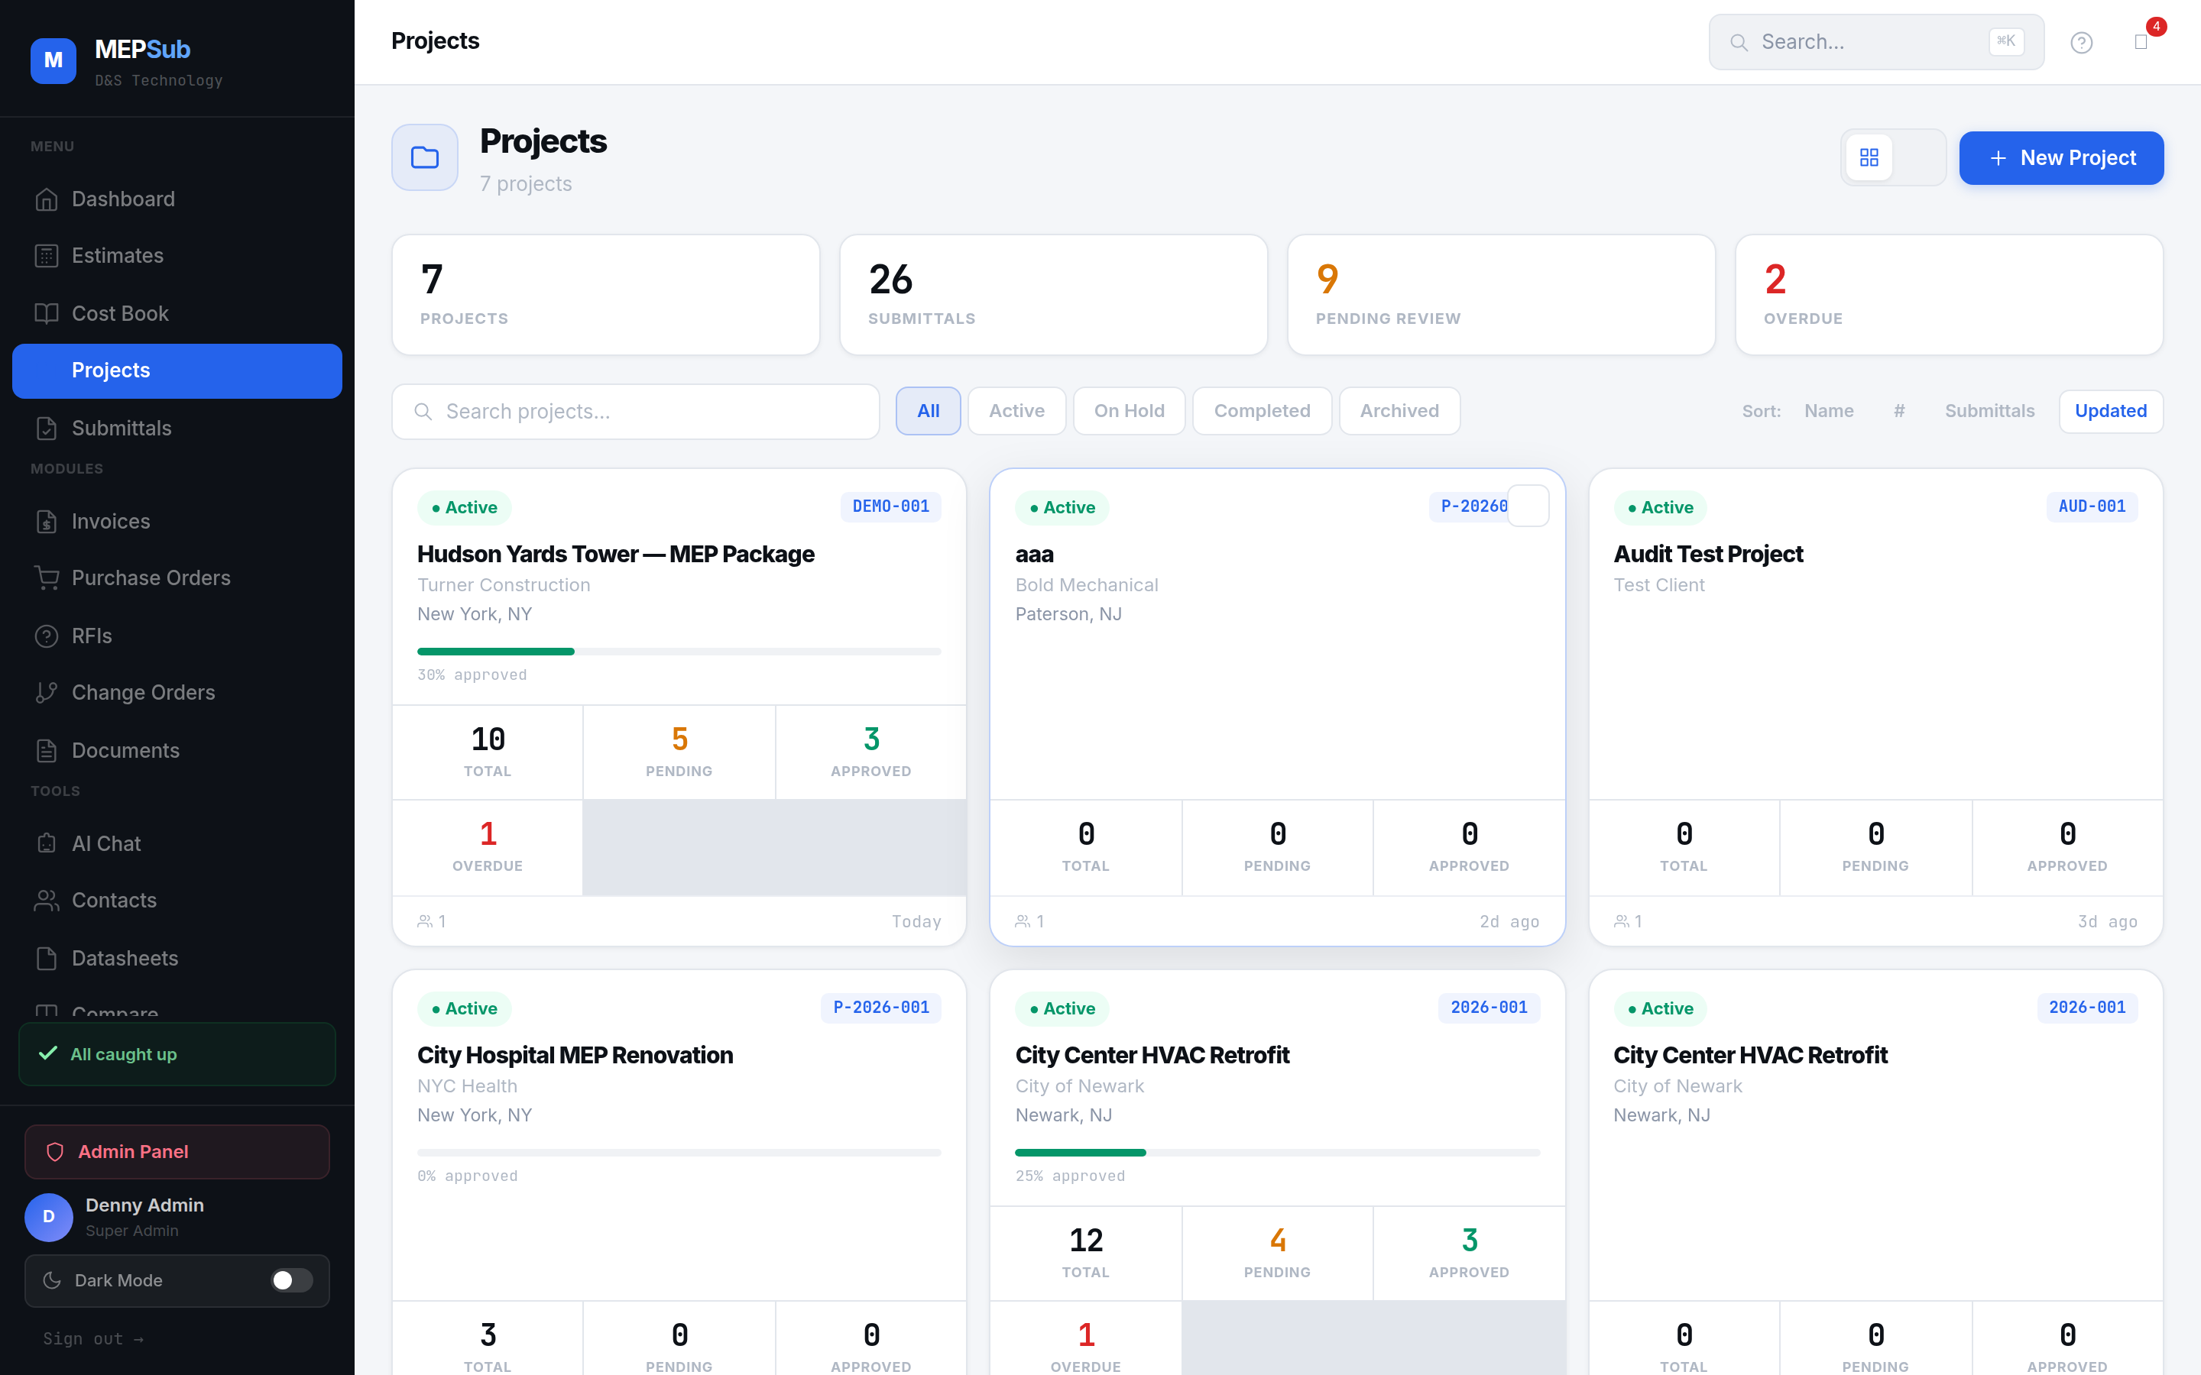Open the RFIs section
Viewport: 2201px width, 1375px height.
91,636
